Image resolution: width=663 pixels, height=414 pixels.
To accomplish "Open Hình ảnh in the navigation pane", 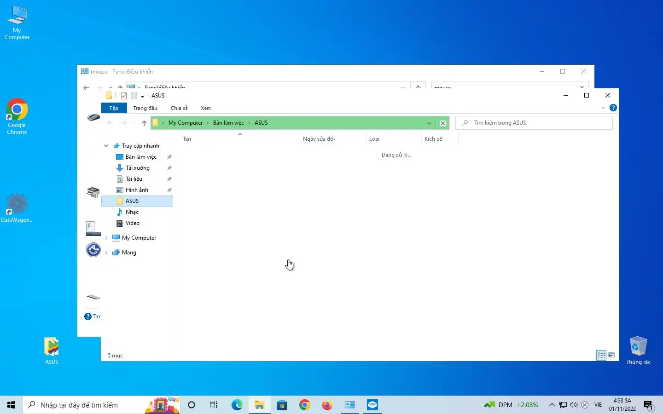I will point(137,190).
